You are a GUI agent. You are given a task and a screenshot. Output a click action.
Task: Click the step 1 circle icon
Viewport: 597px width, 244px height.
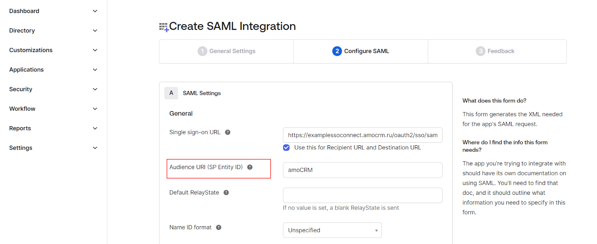point(202,51)
